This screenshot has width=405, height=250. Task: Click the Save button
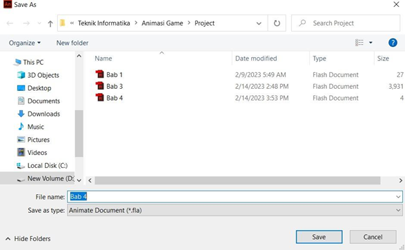click(319, 237)
